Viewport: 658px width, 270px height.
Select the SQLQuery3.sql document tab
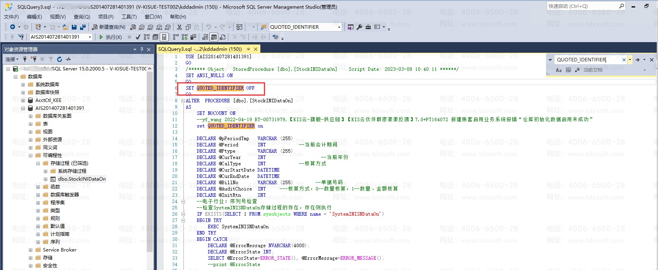click(x=200, y=49)
